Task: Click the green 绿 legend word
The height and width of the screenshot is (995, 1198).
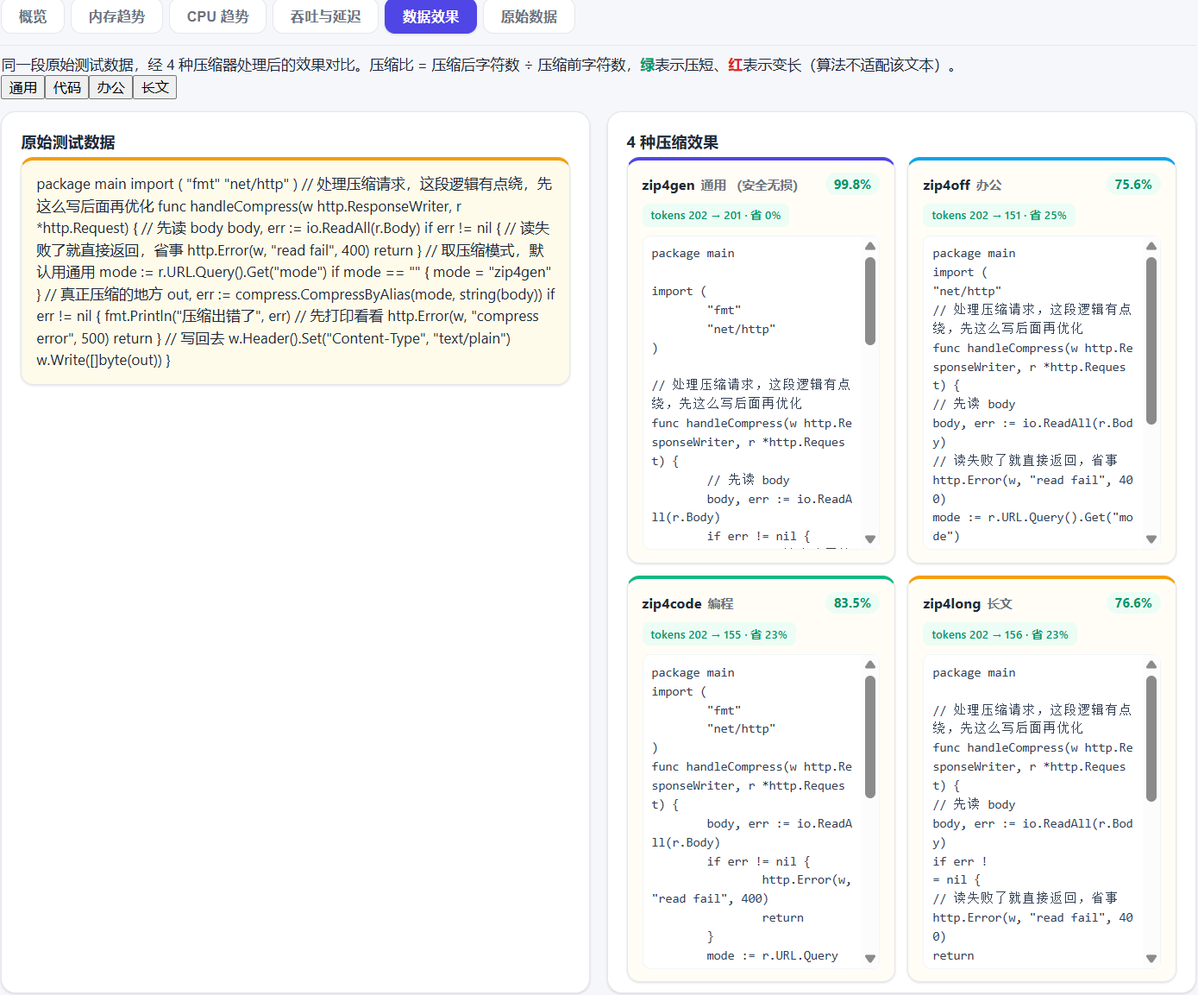Action: coord(647,66)
